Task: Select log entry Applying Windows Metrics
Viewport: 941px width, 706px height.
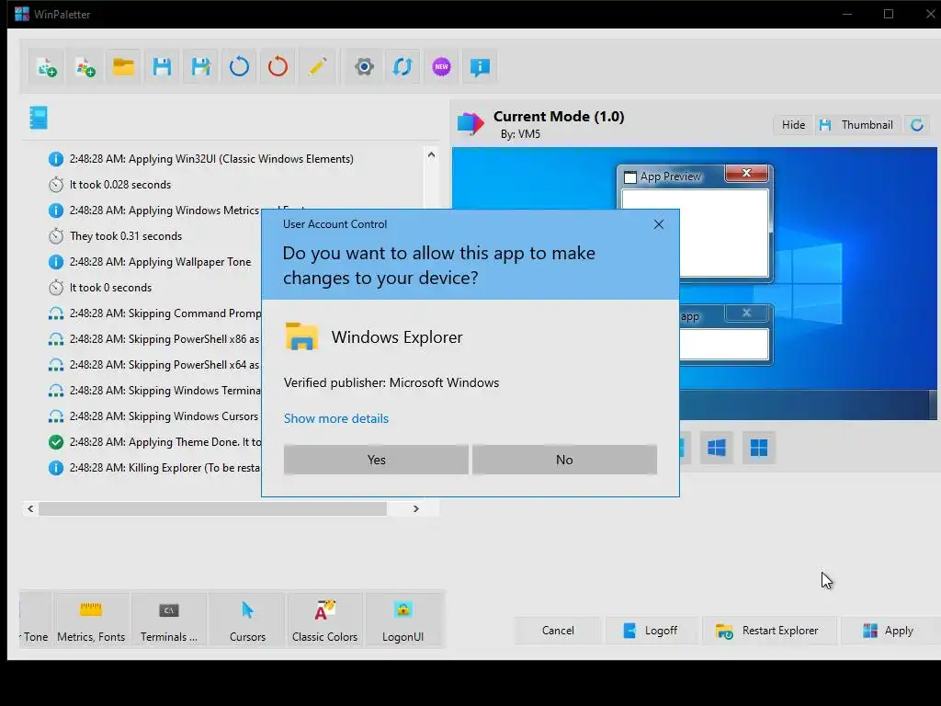Action: click(154, 211)
